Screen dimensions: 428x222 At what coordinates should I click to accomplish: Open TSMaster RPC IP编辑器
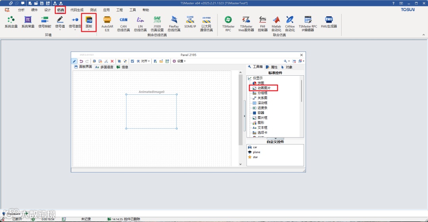tap(308, 24)
